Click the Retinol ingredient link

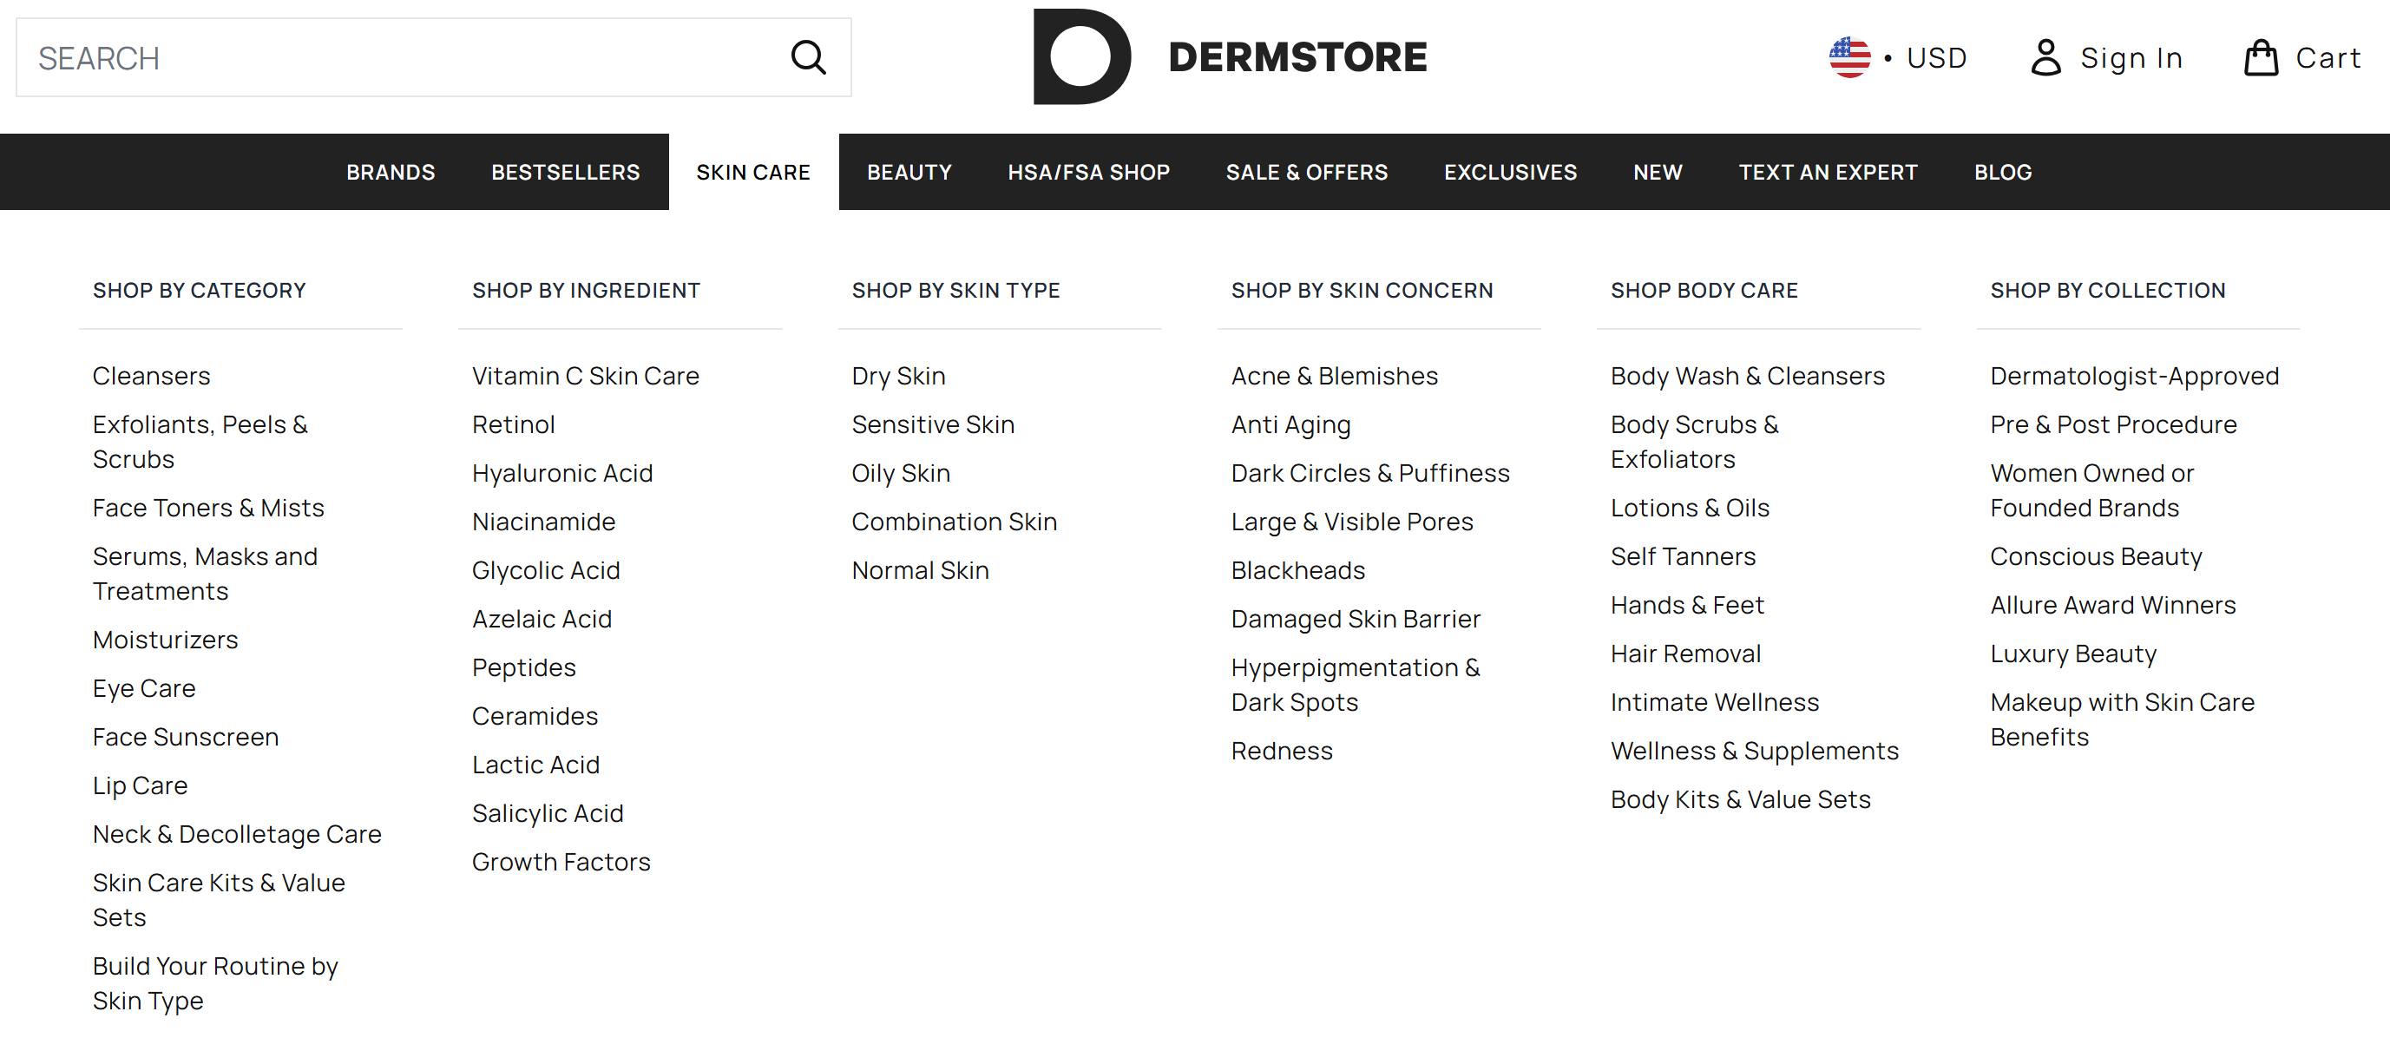point(513,424)
